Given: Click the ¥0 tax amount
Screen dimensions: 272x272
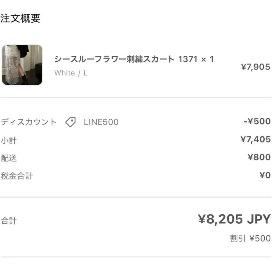Looking at the screenshot, I should pos(265,175).
